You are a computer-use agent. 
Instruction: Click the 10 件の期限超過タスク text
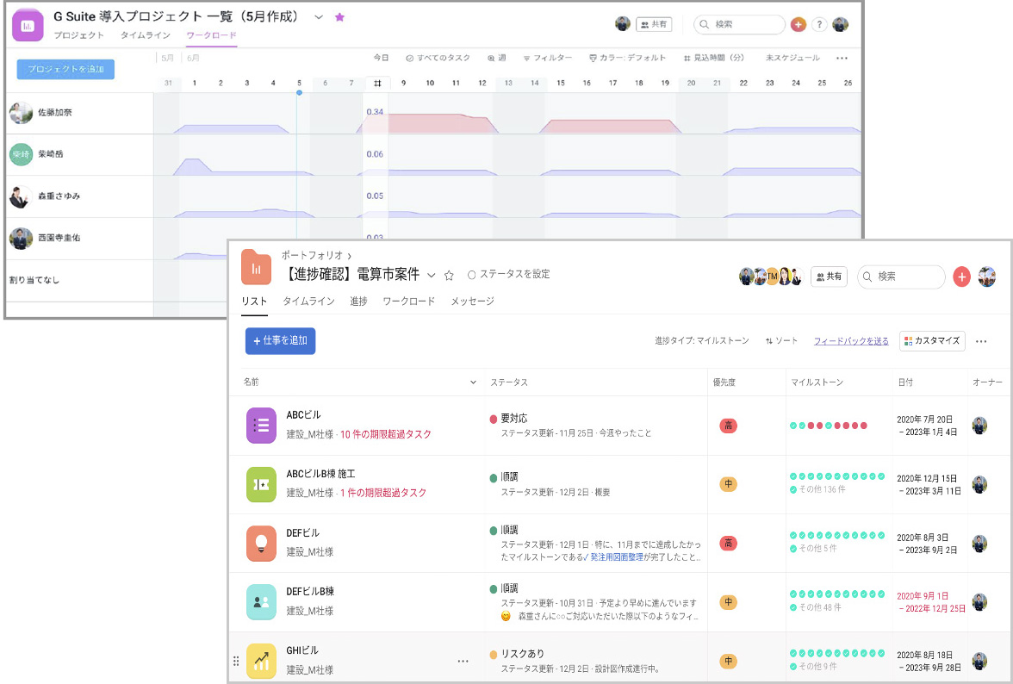386,434
